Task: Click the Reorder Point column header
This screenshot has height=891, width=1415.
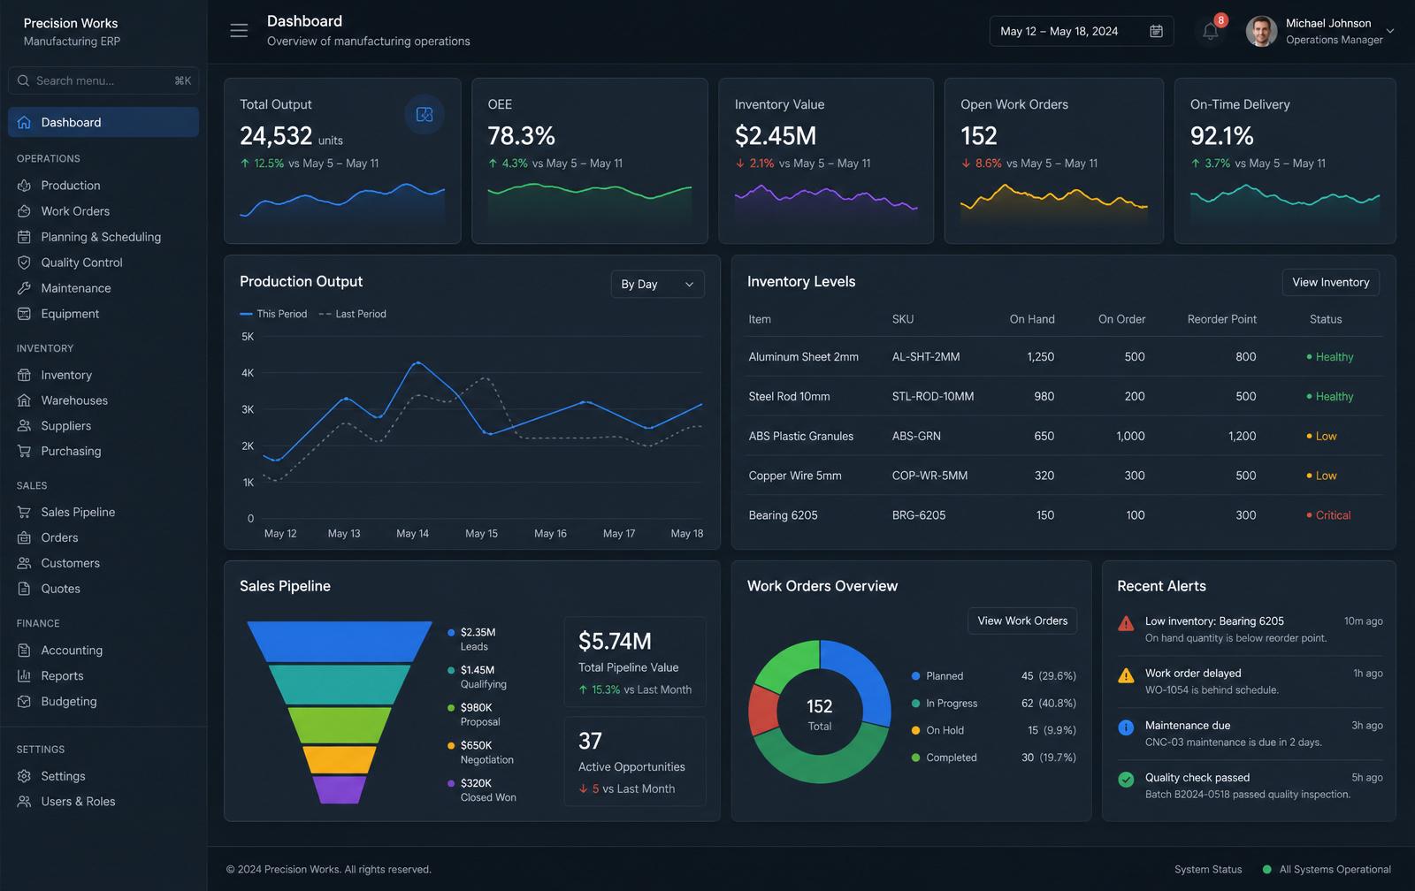Action: 1221,319
